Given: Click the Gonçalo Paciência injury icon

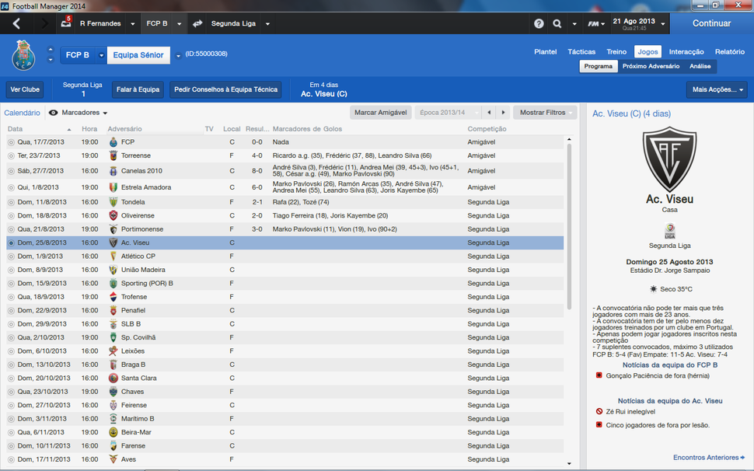Looking at the screenshot, I should click(599, 375).
